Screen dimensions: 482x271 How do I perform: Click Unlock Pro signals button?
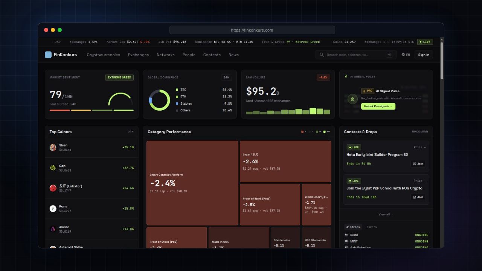pos(378,107)
